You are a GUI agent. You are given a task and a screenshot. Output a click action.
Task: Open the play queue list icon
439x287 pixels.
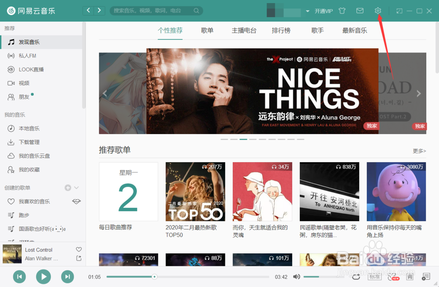426,276
